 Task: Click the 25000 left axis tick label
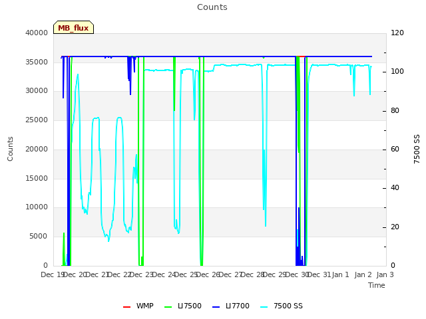pos(37,120)
